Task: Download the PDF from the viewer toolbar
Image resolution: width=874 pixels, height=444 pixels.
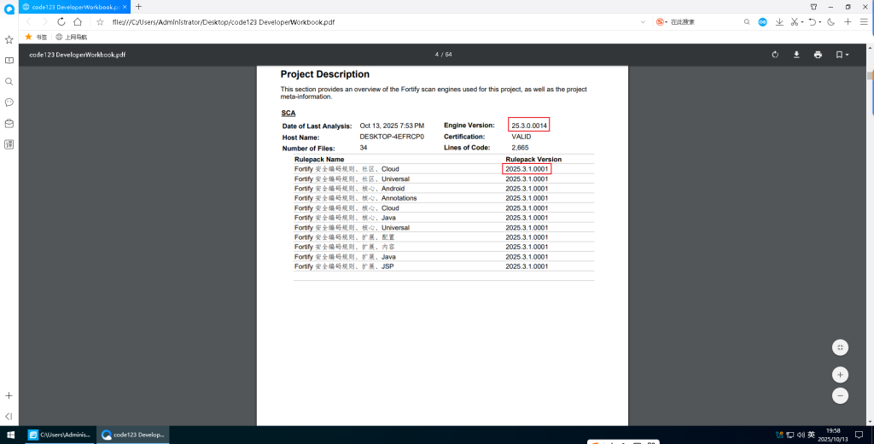Action: click(796, 55)
